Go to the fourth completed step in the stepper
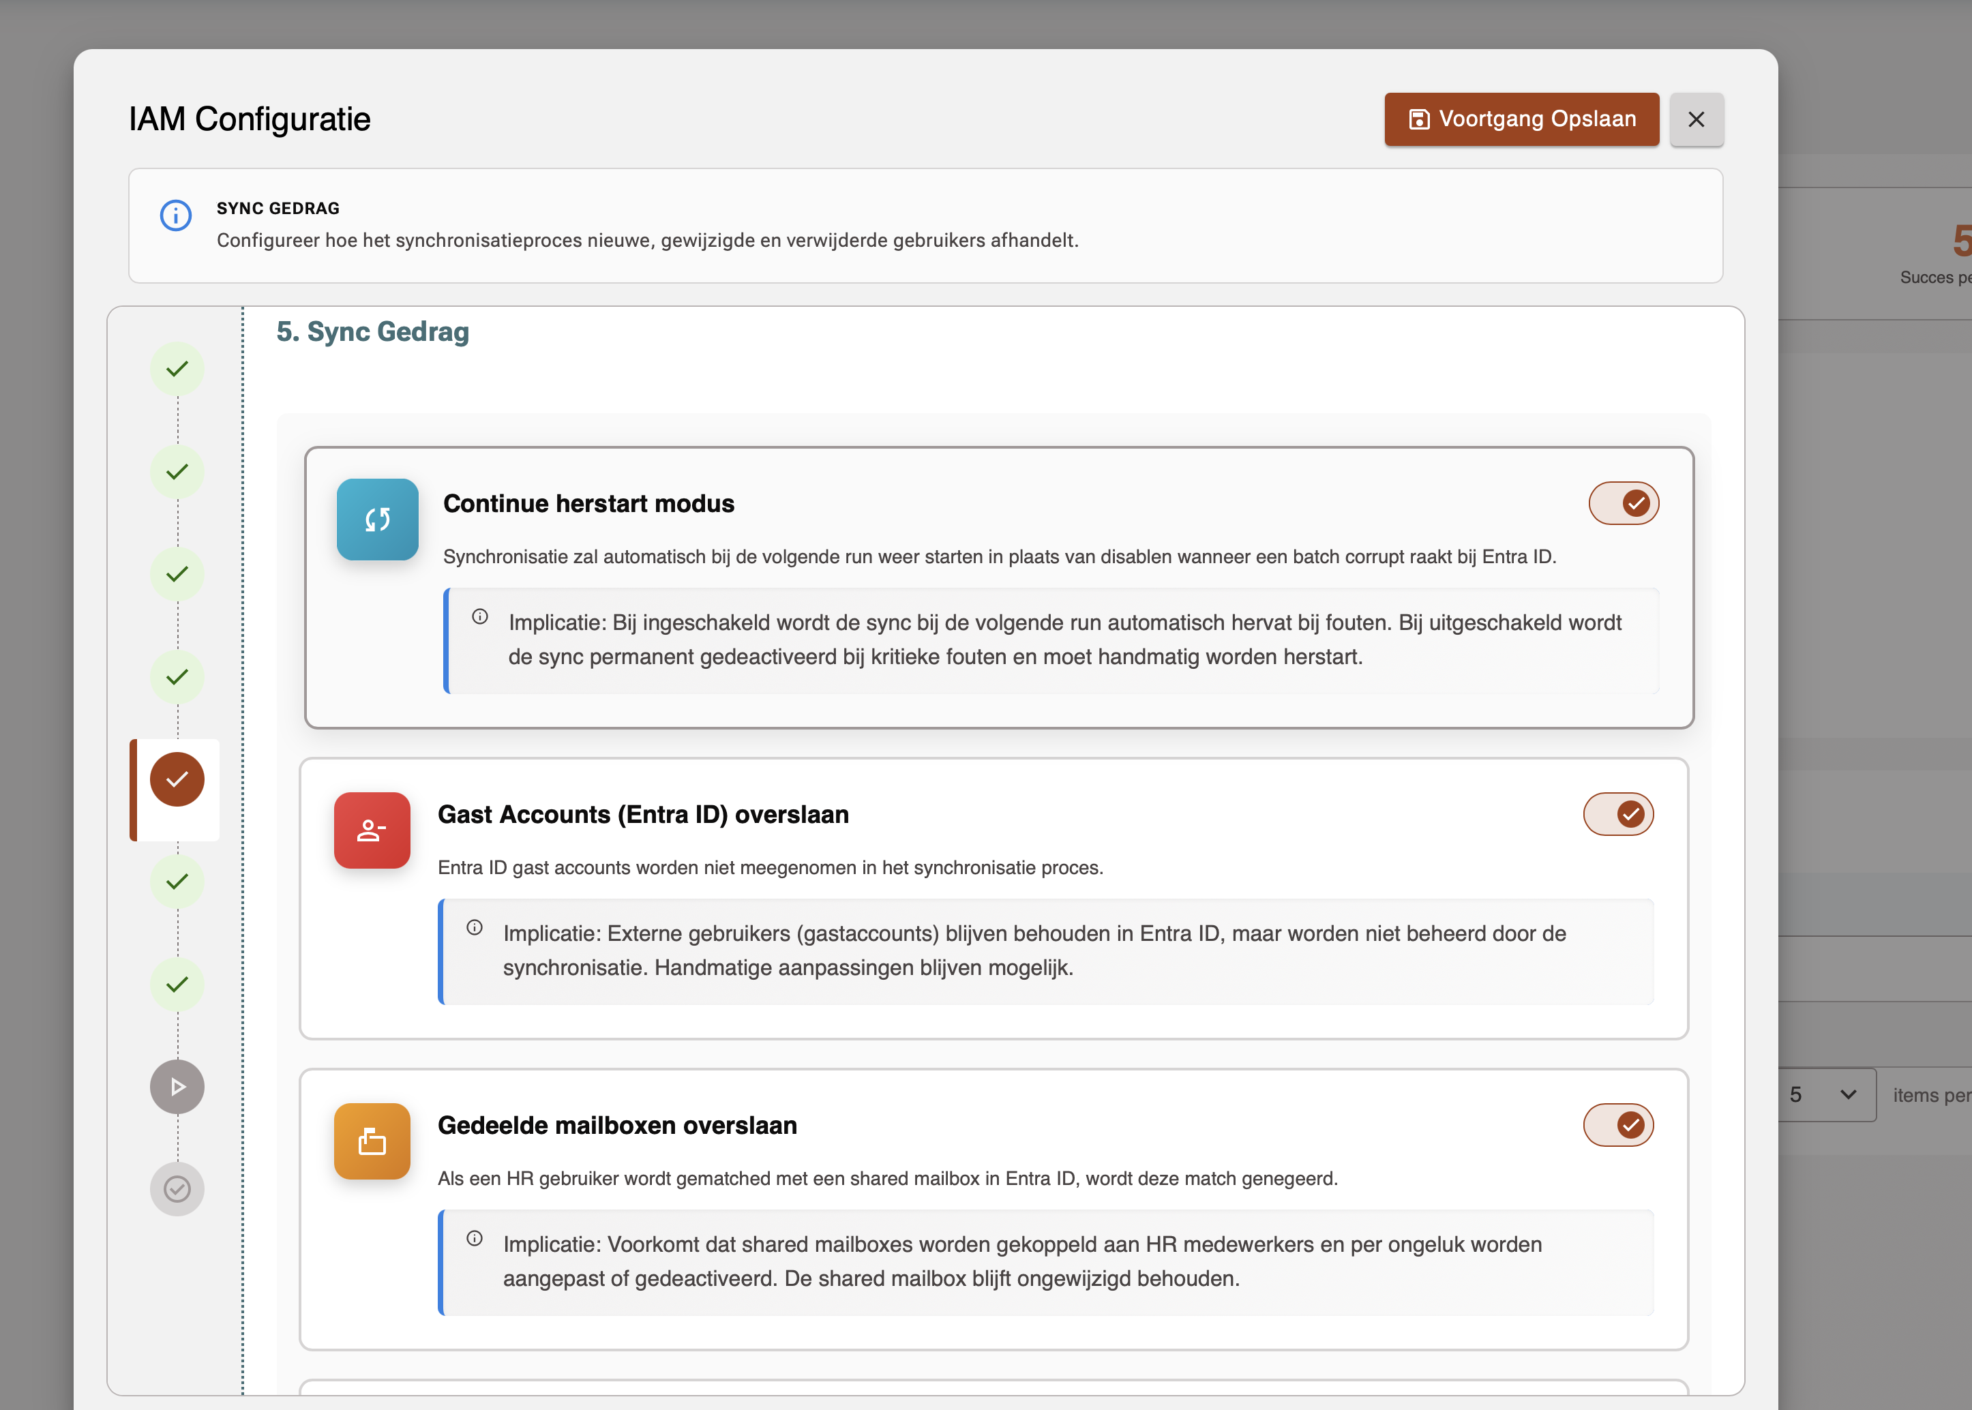The width and height of the screenshot is (1972, 1410). pos(177,676)
